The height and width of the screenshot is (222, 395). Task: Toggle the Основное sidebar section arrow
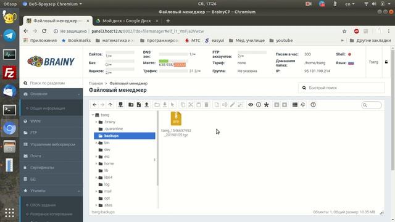click(x=78, y=94)
